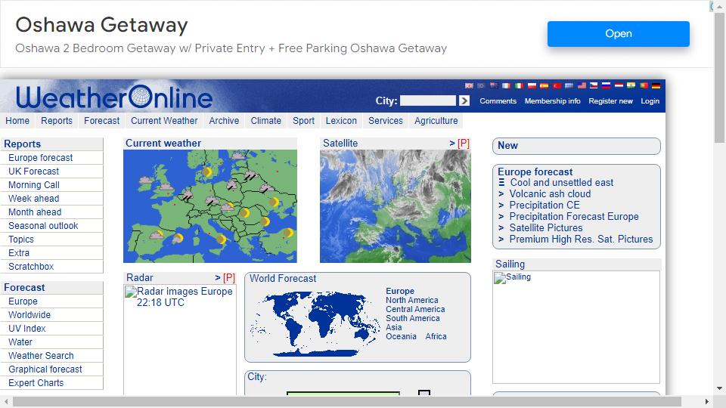Click the broken Sailing image icon
This screenshot has width=726, height=408.
tap(500, 278)
